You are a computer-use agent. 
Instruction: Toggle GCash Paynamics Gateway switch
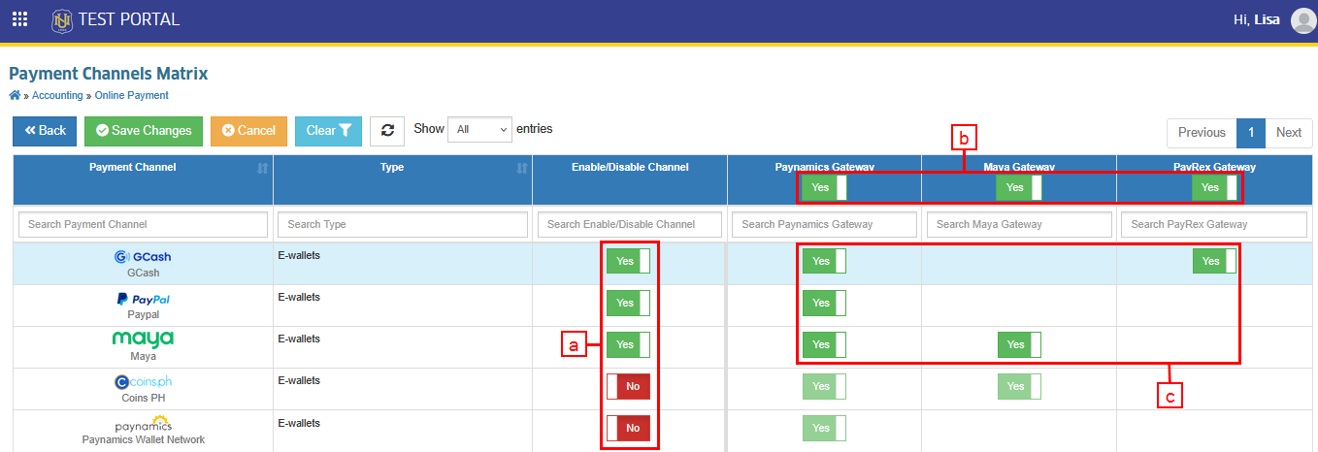824,261
